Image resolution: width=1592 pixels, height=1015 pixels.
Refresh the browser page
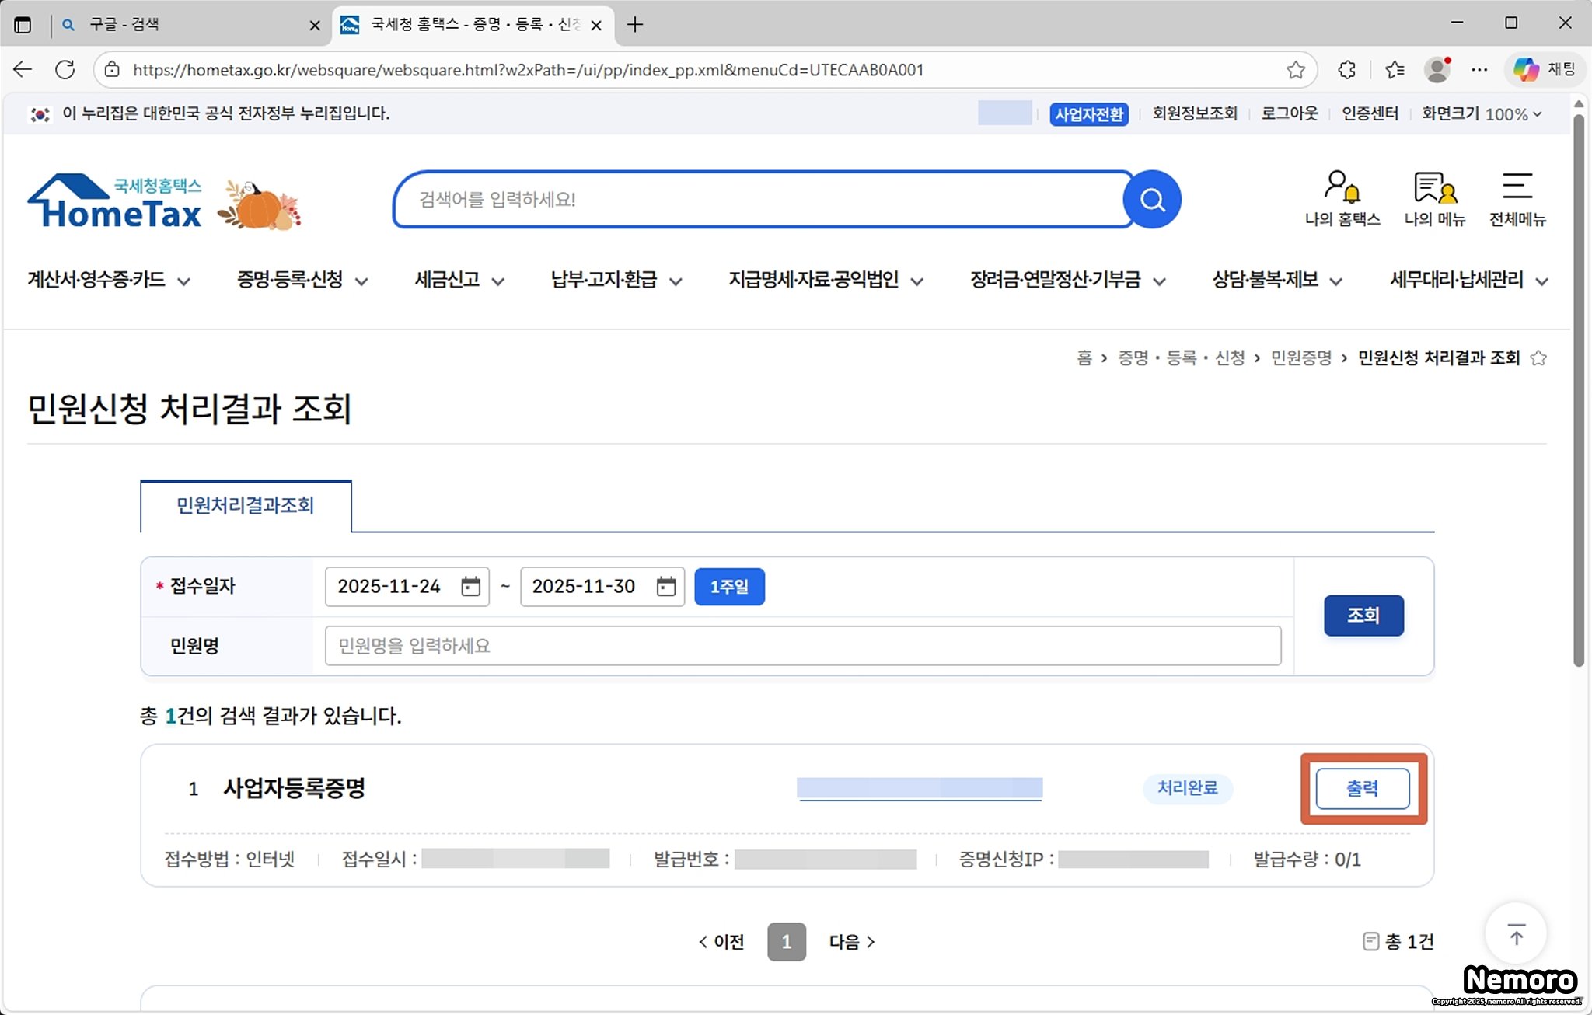point(65,70)
